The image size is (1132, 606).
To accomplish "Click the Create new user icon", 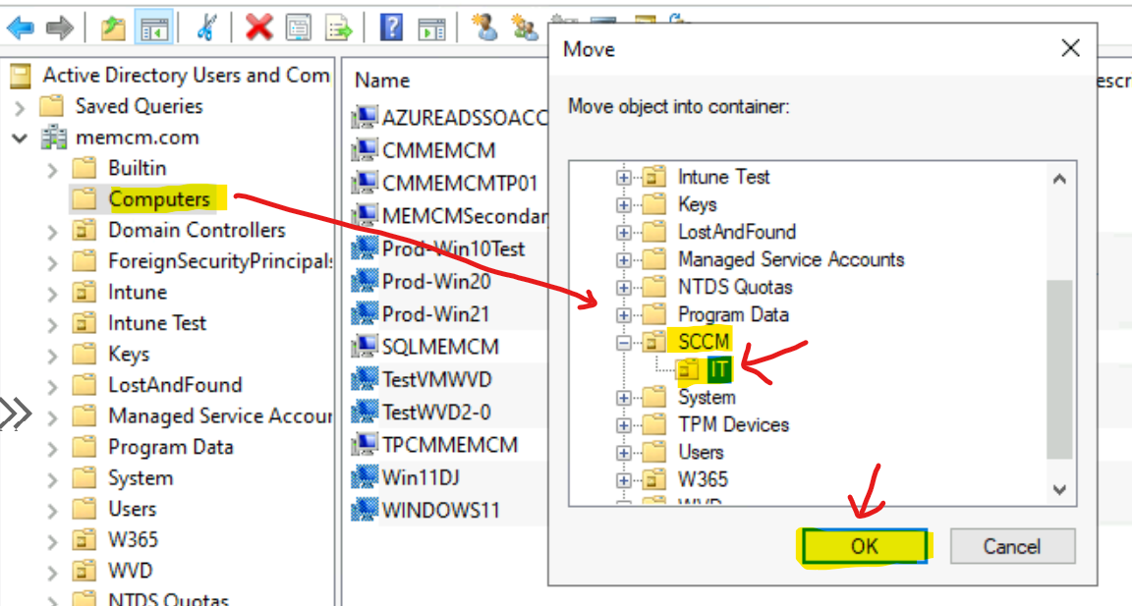I will click(x=483, y=28).
